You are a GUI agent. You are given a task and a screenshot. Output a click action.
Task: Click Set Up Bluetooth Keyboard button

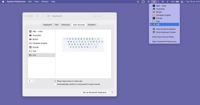tap(95, 92)
